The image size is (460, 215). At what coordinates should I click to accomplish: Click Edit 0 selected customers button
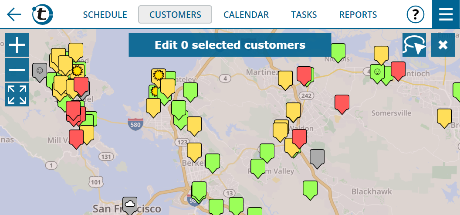(230, 45)
